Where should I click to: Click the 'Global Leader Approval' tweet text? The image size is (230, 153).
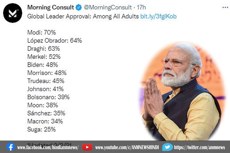(x=83, y=17)
